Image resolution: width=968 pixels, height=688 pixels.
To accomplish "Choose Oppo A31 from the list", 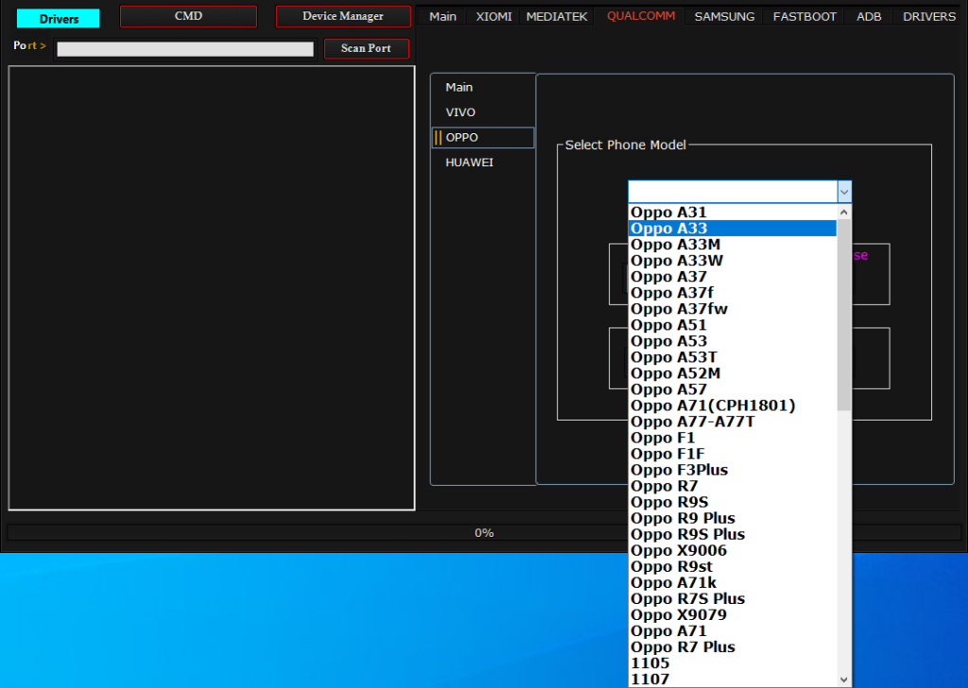I will [733, 213].
